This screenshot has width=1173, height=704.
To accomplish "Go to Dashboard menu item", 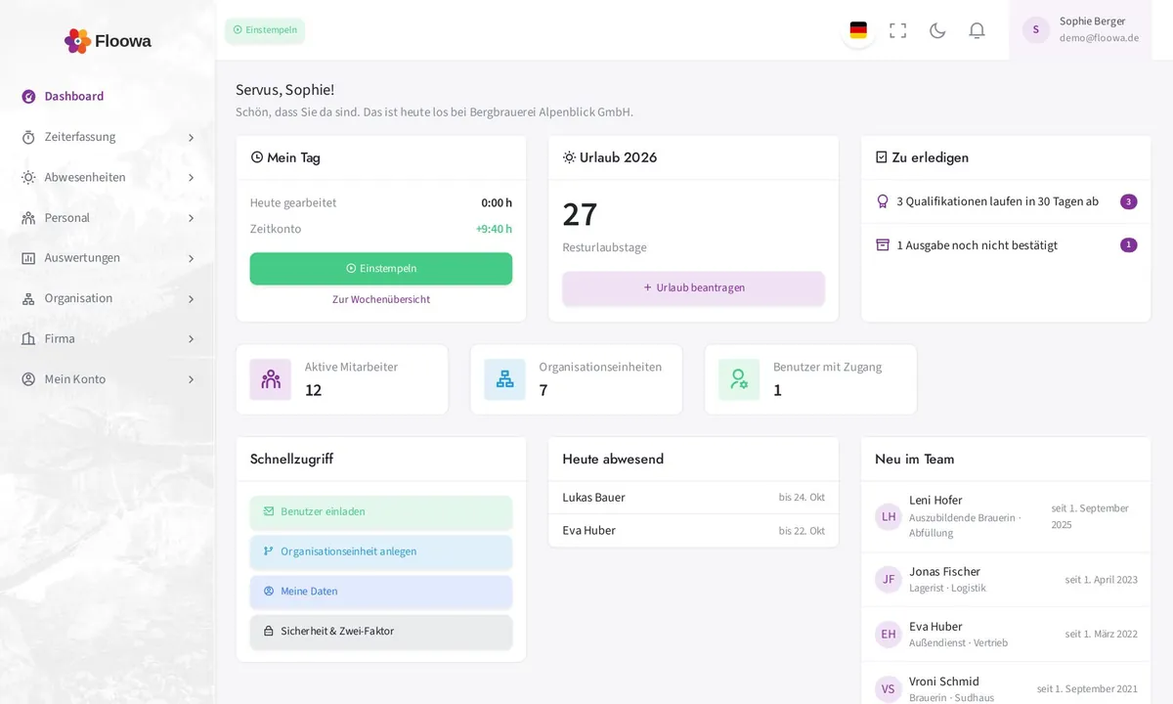I will pyautogui.click(x=108, y=97).
